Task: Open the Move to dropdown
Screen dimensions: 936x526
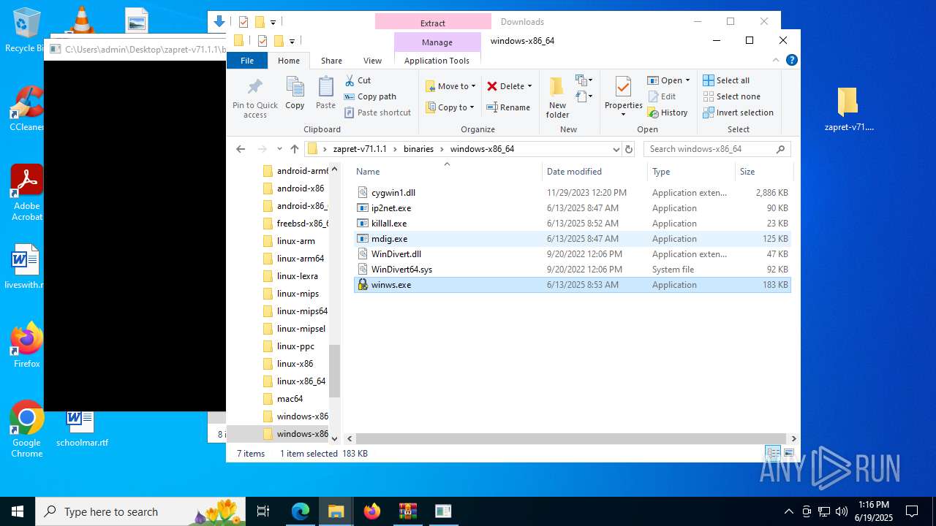Action: coord(450,86)
